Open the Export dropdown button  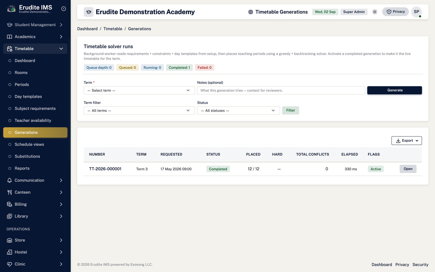point(407,141)
